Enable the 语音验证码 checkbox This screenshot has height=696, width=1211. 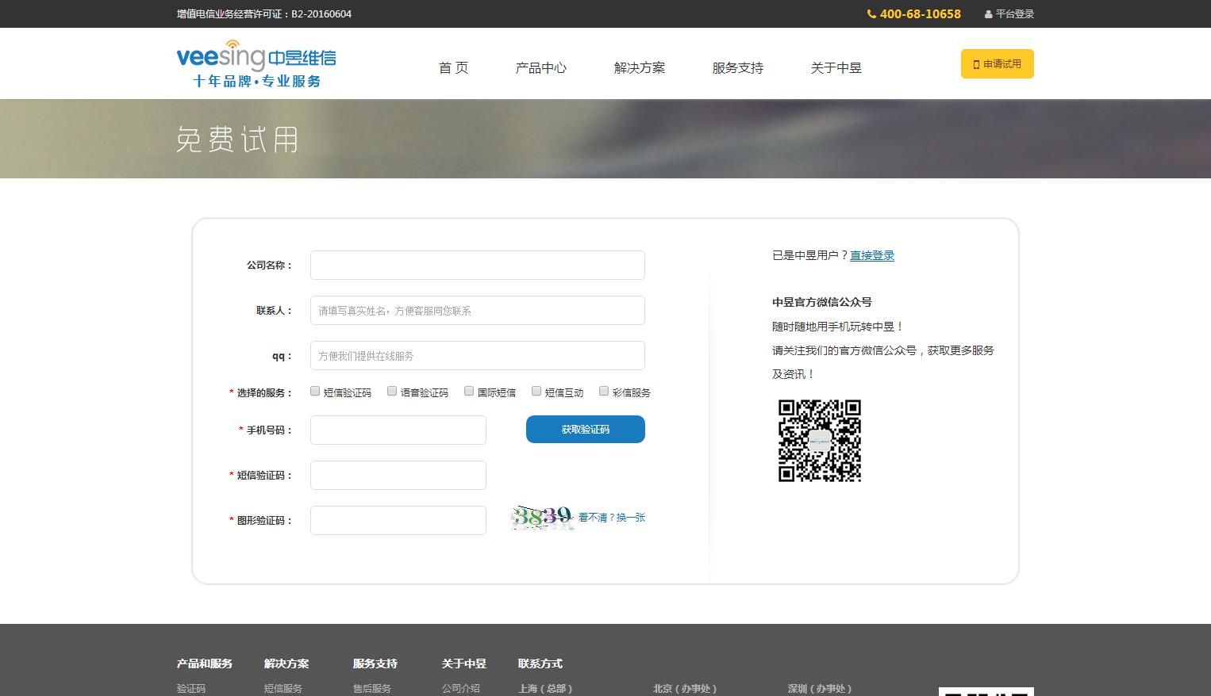[x=392, y=391]
